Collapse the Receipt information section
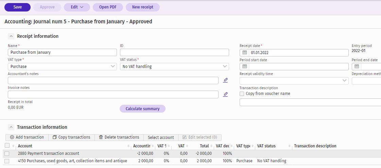This screenshot has height=168, width=381. 11,37
